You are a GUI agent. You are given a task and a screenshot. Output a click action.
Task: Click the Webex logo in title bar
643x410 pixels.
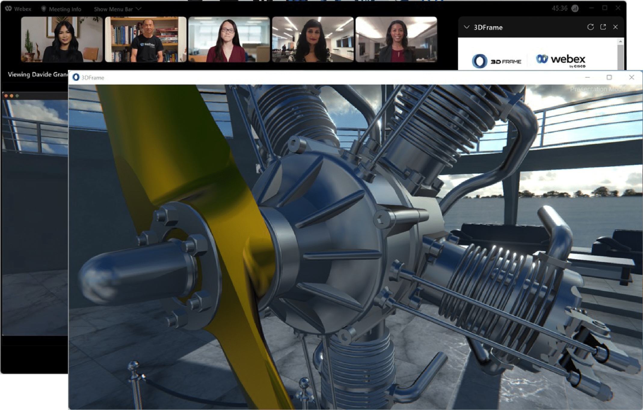8,9
